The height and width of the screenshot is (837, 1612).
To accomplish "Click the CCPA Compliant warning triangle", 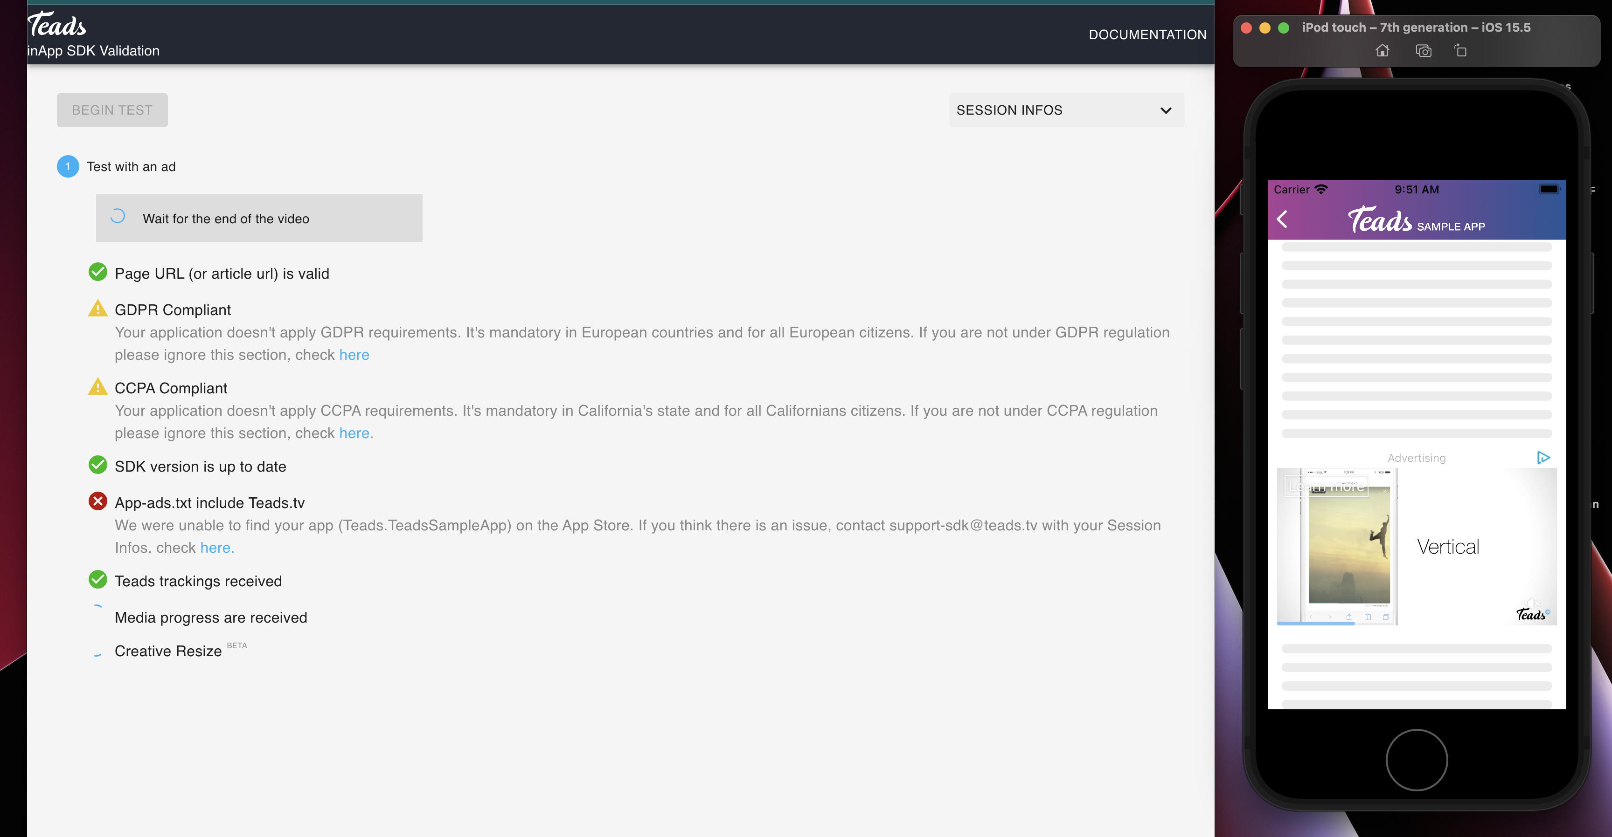I will pyautogui.click(x=97, y=387).
